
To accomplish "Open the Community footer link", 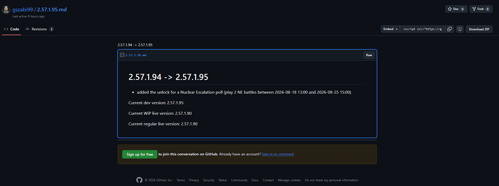I will (240, 180).
